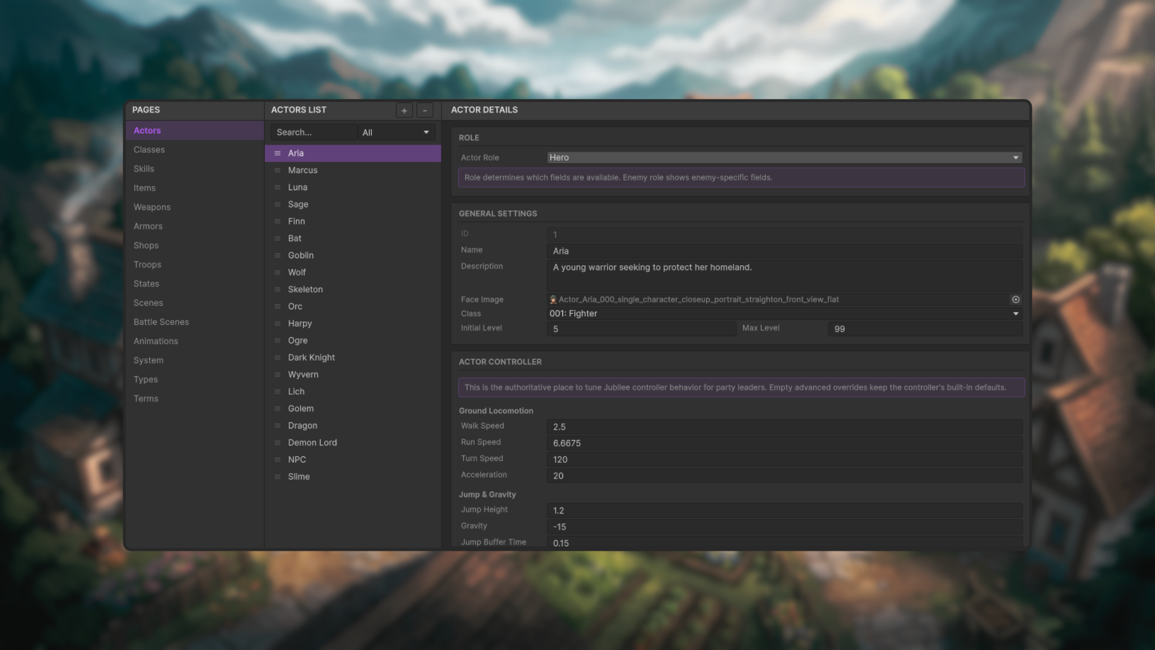Screen dimensions: 1155x650
Task: Click the drag handle beside Bat
Action: (277, 238)
